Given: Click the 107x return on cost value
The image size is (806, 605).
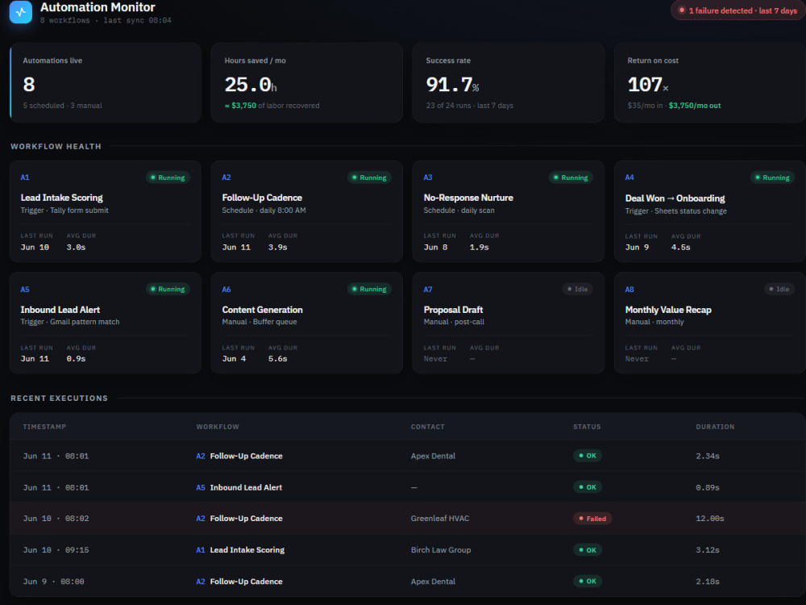Looking at the screenshot, I should [648, 85].
